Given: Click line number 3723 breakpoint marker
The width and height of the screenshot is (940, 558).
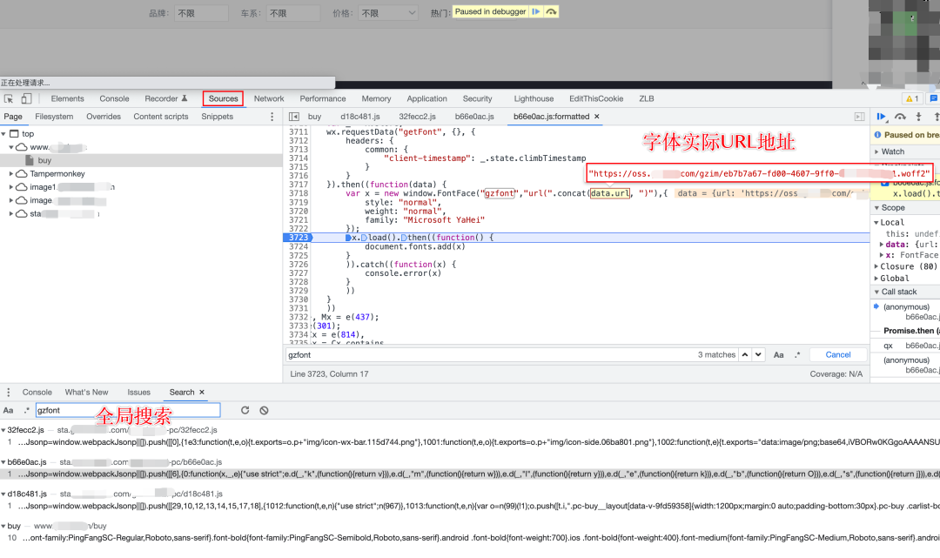Looking at the screenshot, I should 298,238.
